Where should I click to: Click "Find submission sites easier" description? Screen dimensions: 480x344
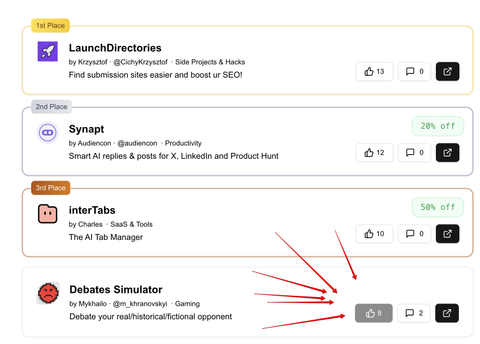[x=155, y=75]
